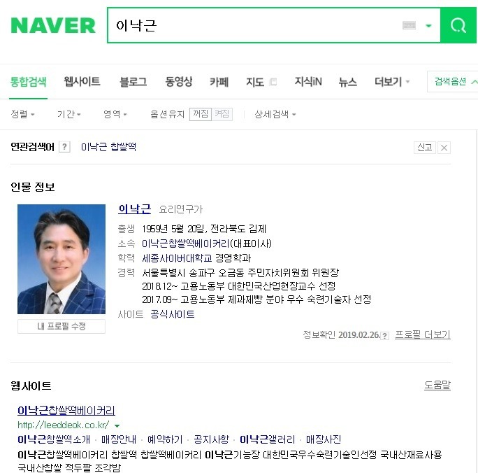Switch option retention to 꺼짐

[201, 114]
